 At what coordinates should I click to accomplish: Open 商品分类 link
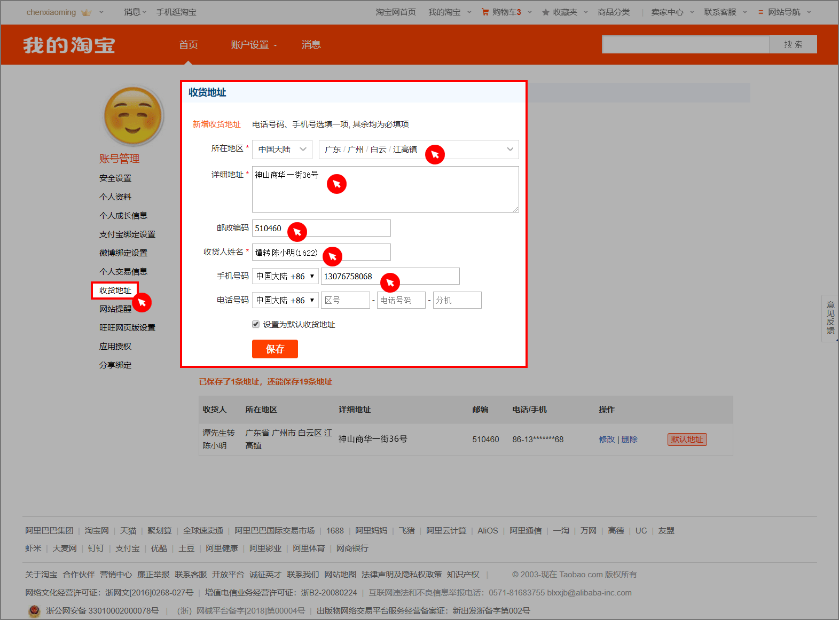click(614, 12)
